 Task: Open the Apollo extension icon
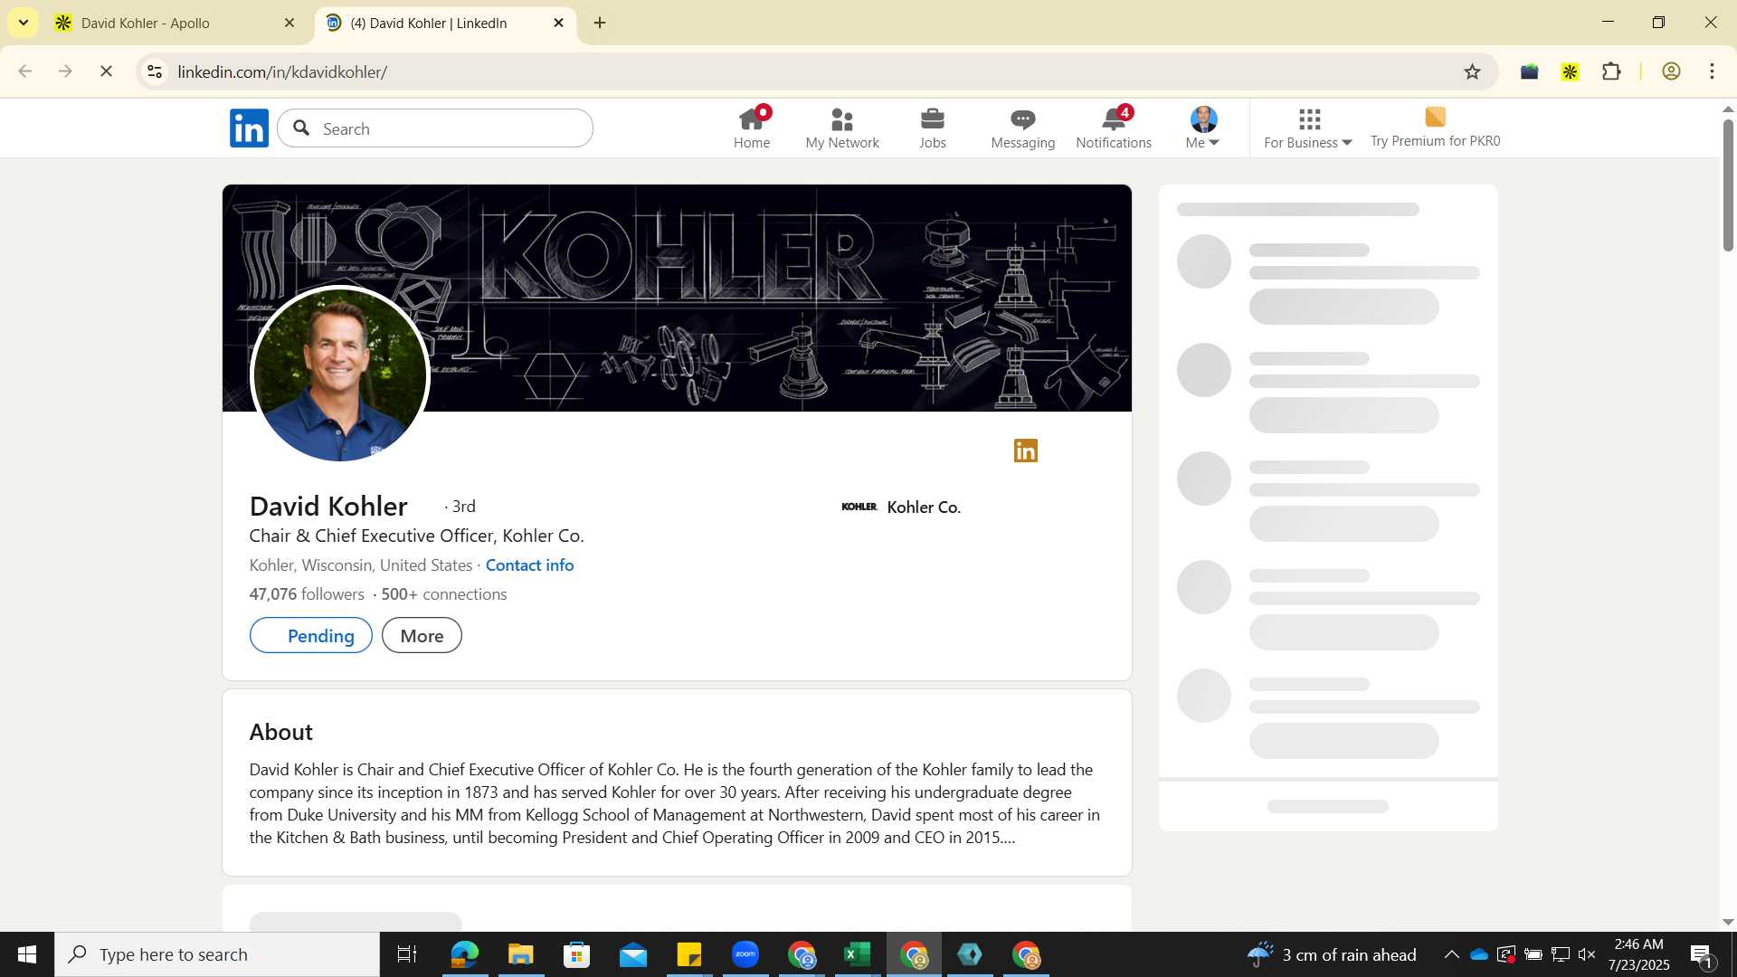[x=1571, y=71]
